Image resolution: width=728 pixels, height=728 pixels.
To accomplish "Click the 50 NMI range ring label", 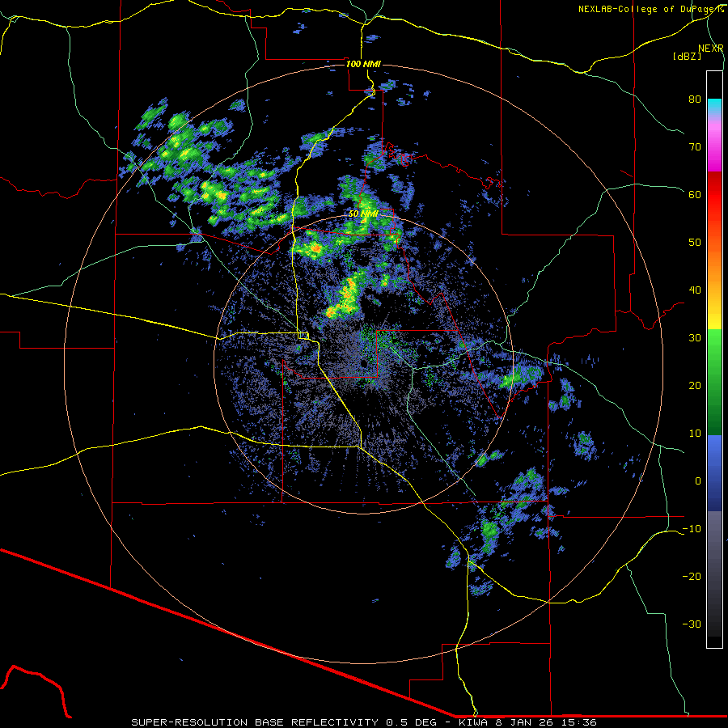I will click(x=363, y=214).
